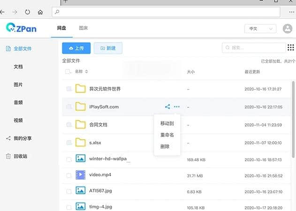296x211 pixels.
Task: Open the three-dot more menu for iPlaySoft.com
Action: click(x=177, y=107)
